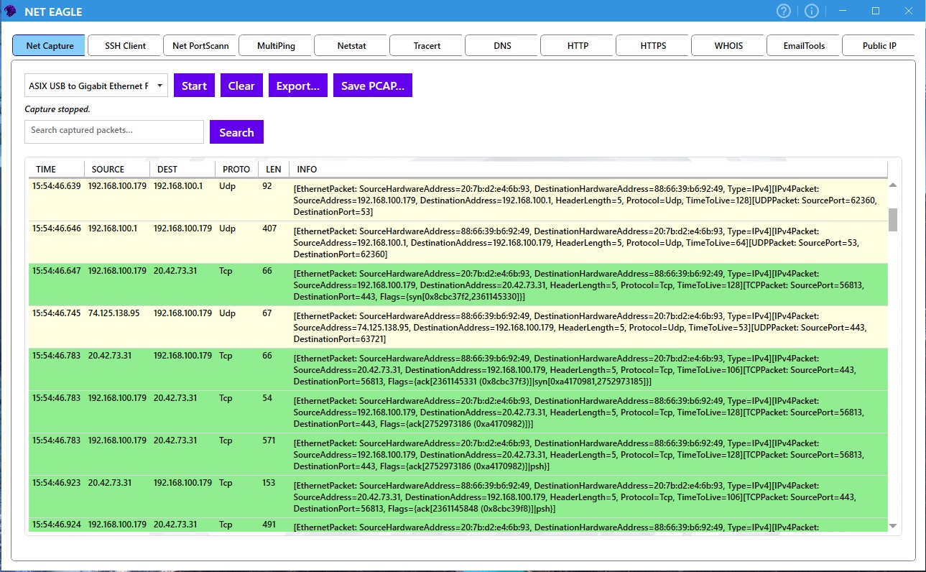The height and width of the screenshot is (572, 926).
Task: Select packet row at 15:54:46.646
Action: (458, 242)
